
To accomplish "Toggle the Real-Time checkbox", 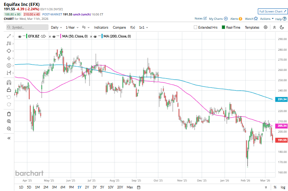I will pos(223,27).
